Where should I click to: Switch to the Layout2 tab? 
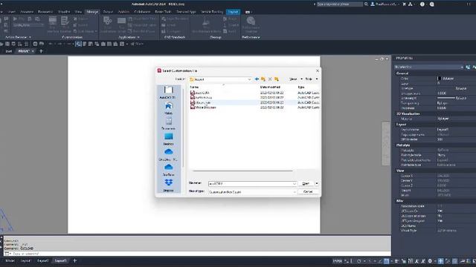coord(43,260)
